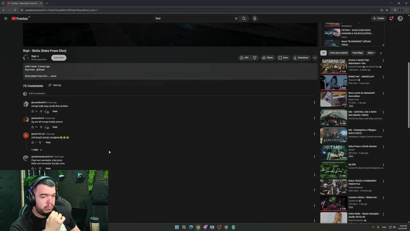Screen dimensions: 410x231
Task: Focus the Add a comment field
Action: 171,93
